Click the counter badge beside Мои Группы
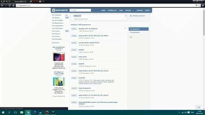 (67, 31)
